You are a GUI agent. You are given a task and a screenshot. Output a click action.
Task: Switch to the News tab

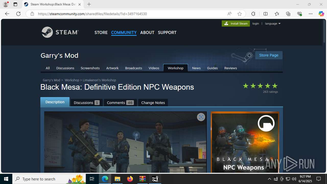(x=196, y=68)
